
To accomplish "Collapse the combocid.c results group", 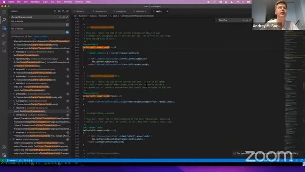I will 11,115.
